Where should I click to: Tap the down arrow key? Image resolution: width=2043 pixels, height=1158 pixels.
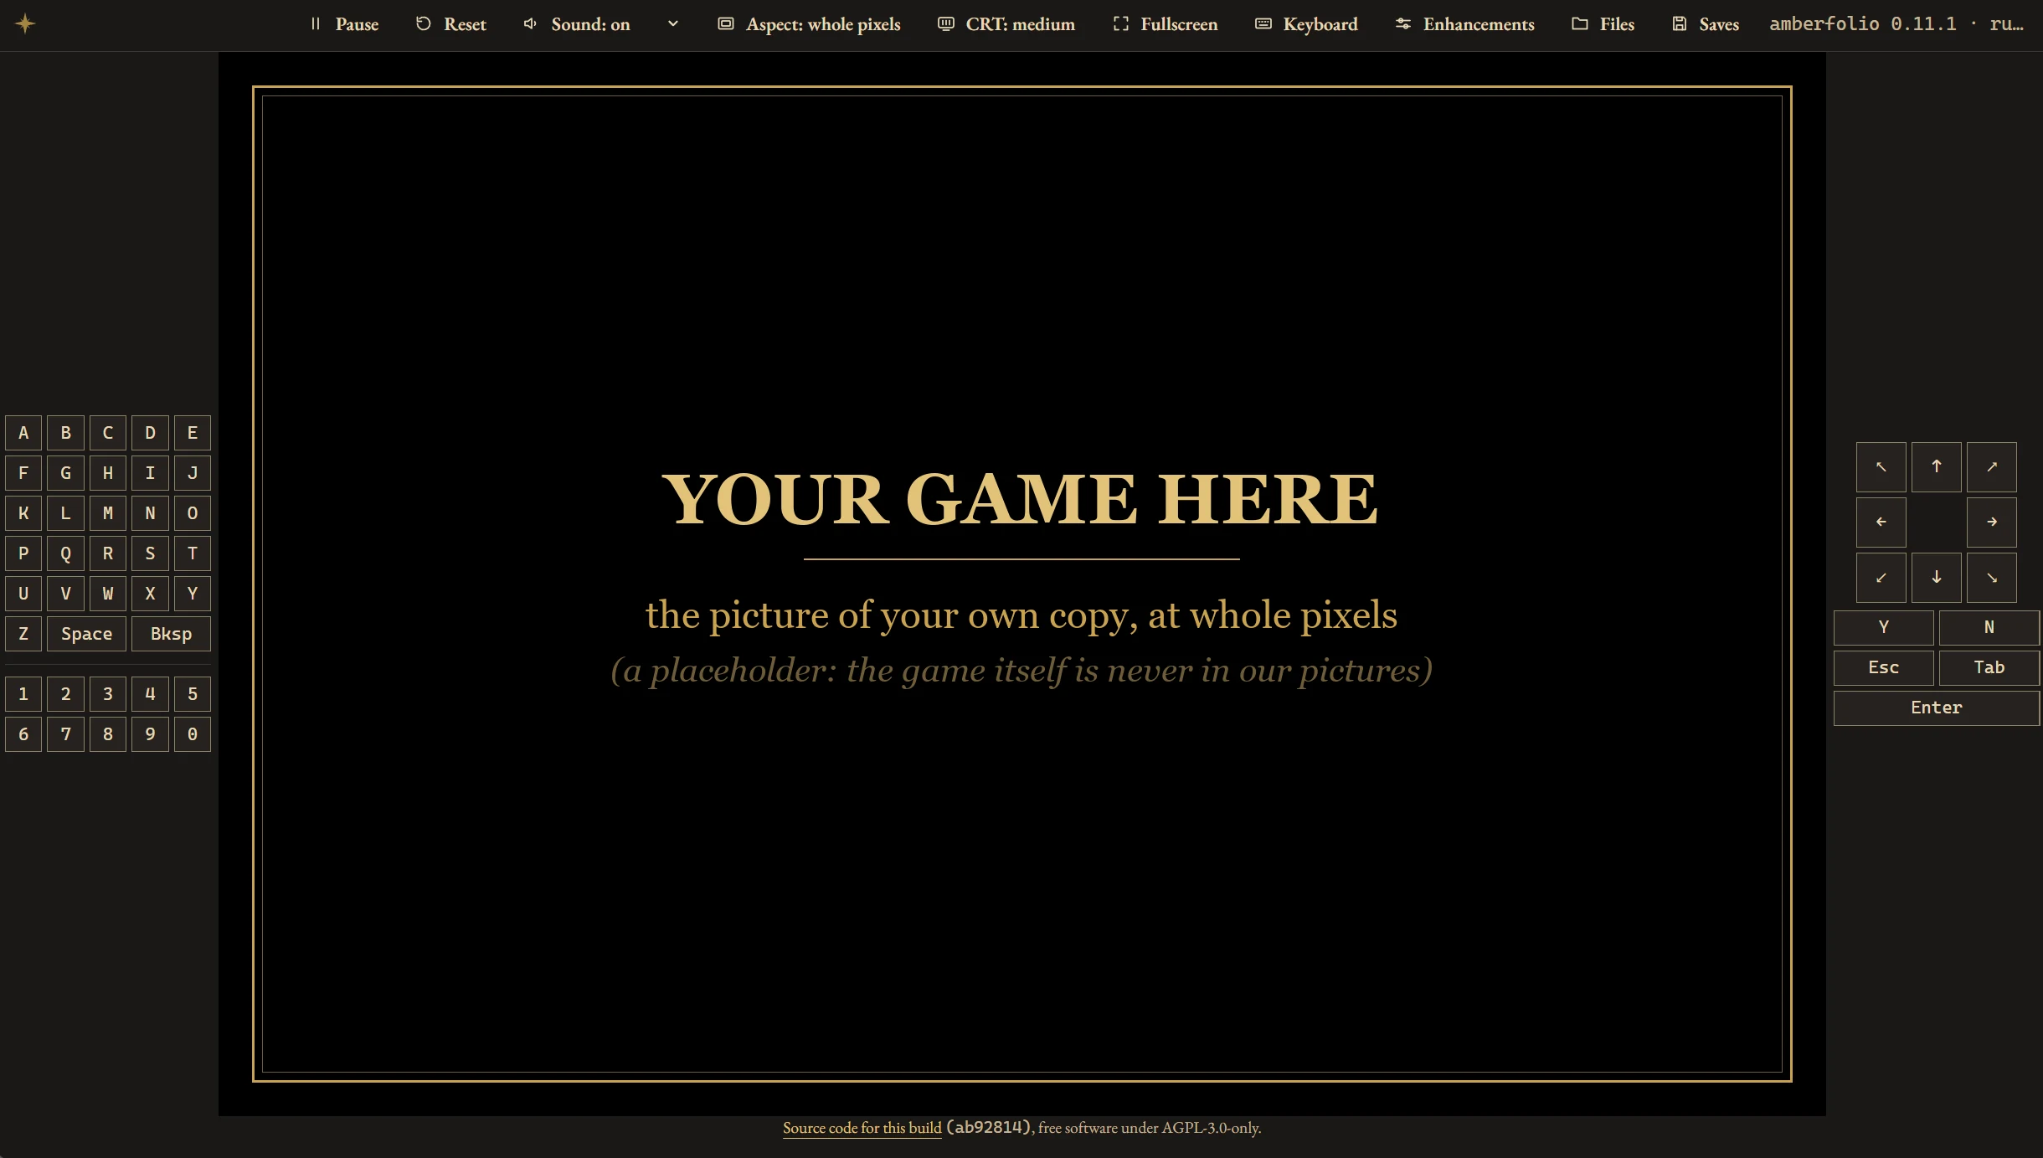pyautogui.click(x=1936, y=577)
